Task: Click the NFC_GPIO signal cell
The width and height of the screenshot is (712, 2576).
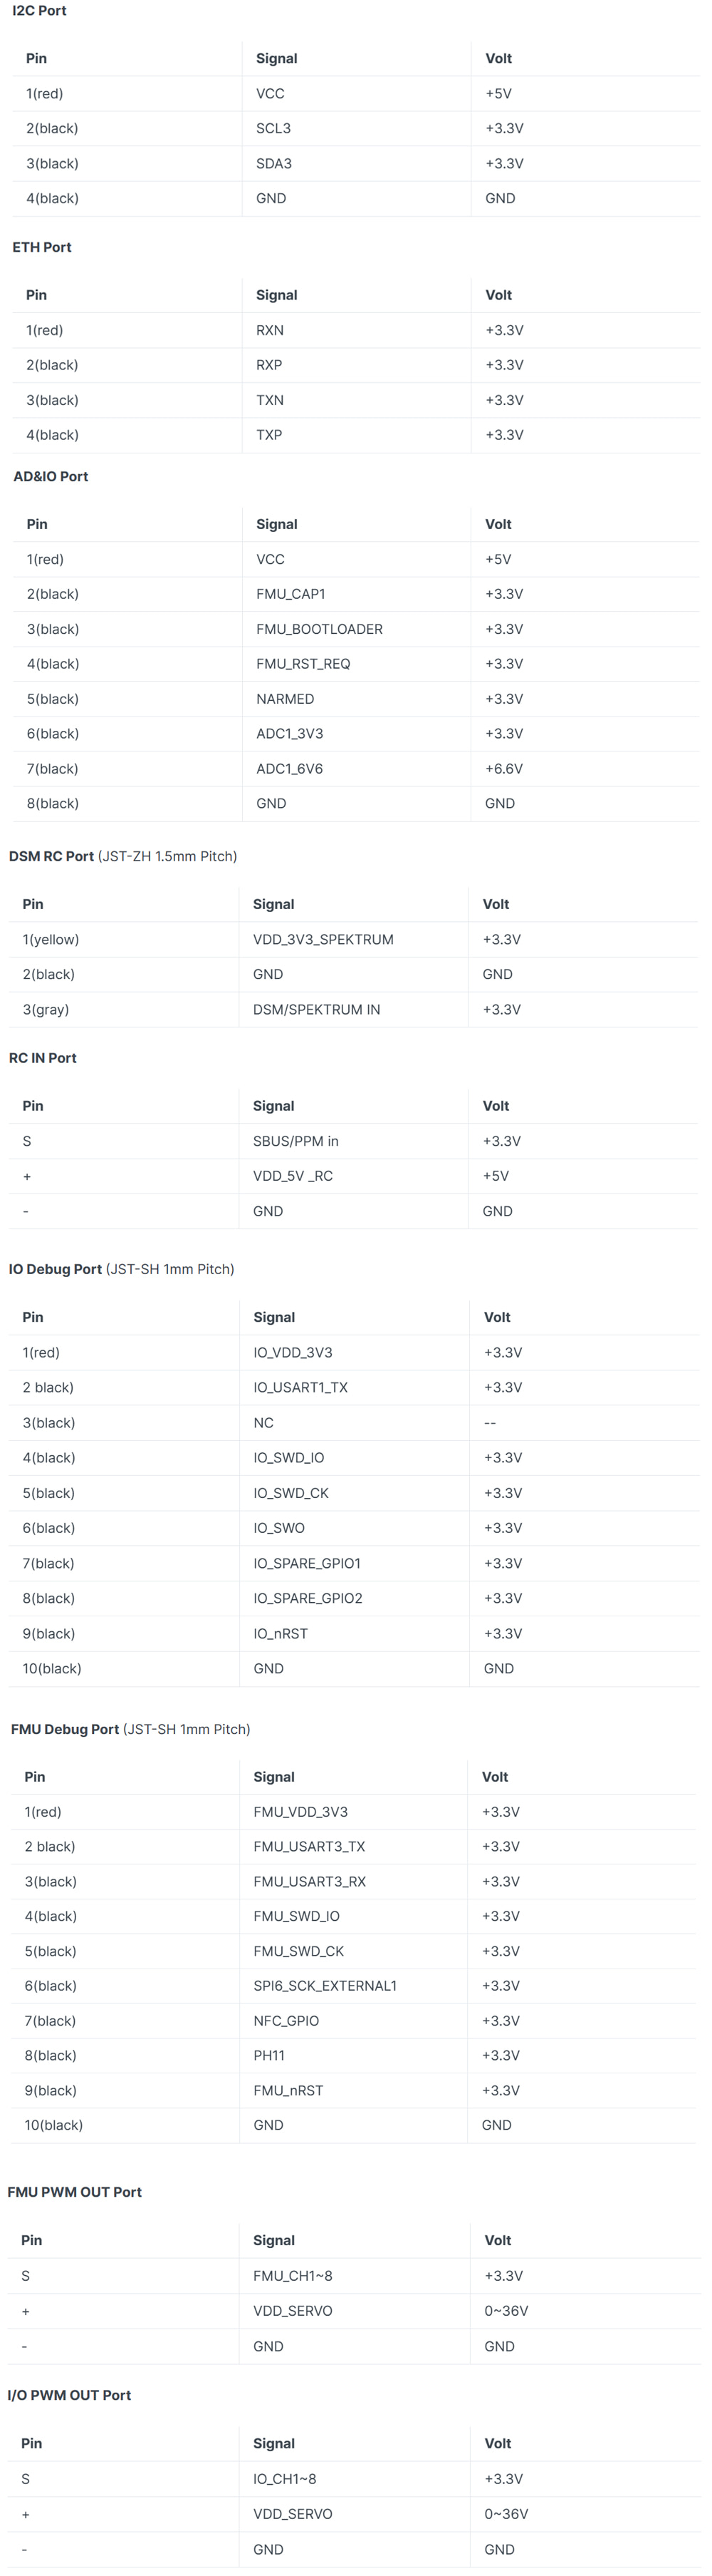Action: 286,2020
